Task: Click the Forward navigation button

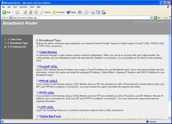Action: (x=17, y=12)
